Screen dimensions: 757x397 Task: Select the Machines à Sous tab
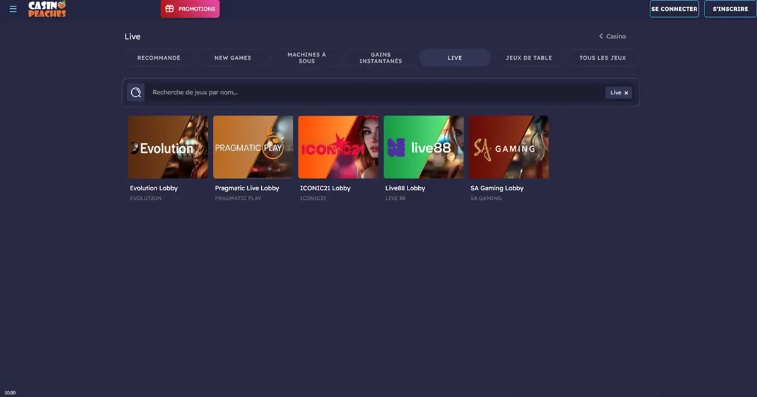(307, 58)
